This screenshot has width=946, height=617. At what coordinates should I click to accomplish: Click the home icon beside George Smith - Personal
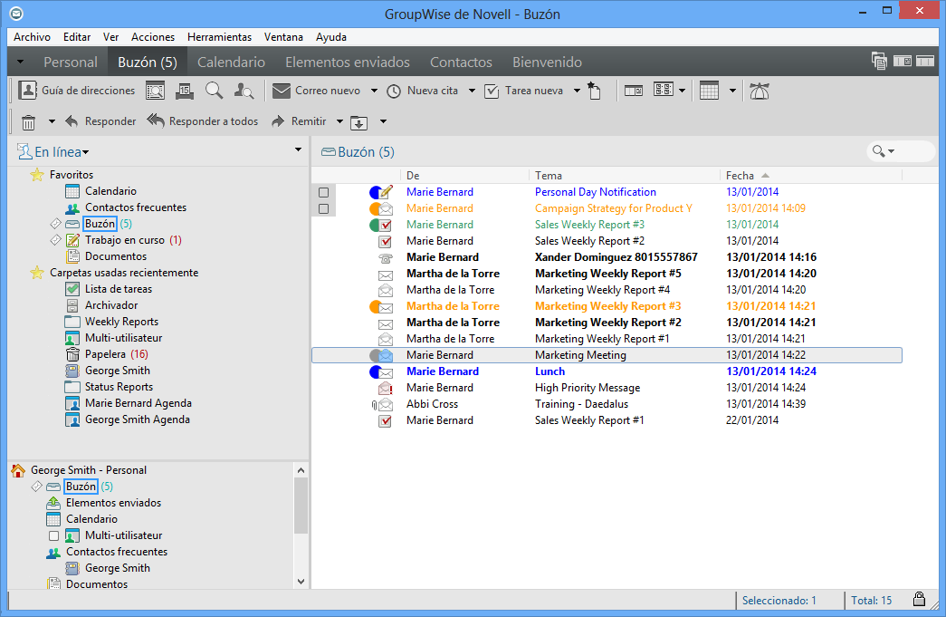coord(18,469)
